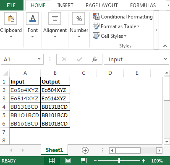This screenshot has height=165, width=170.
Task: Click the vertical scrollbar thumb
Action: click(x=167, y=88)
